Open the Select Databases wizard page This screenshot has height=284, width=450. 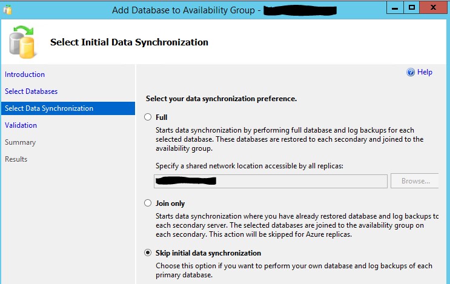click(x=31, y=91)
